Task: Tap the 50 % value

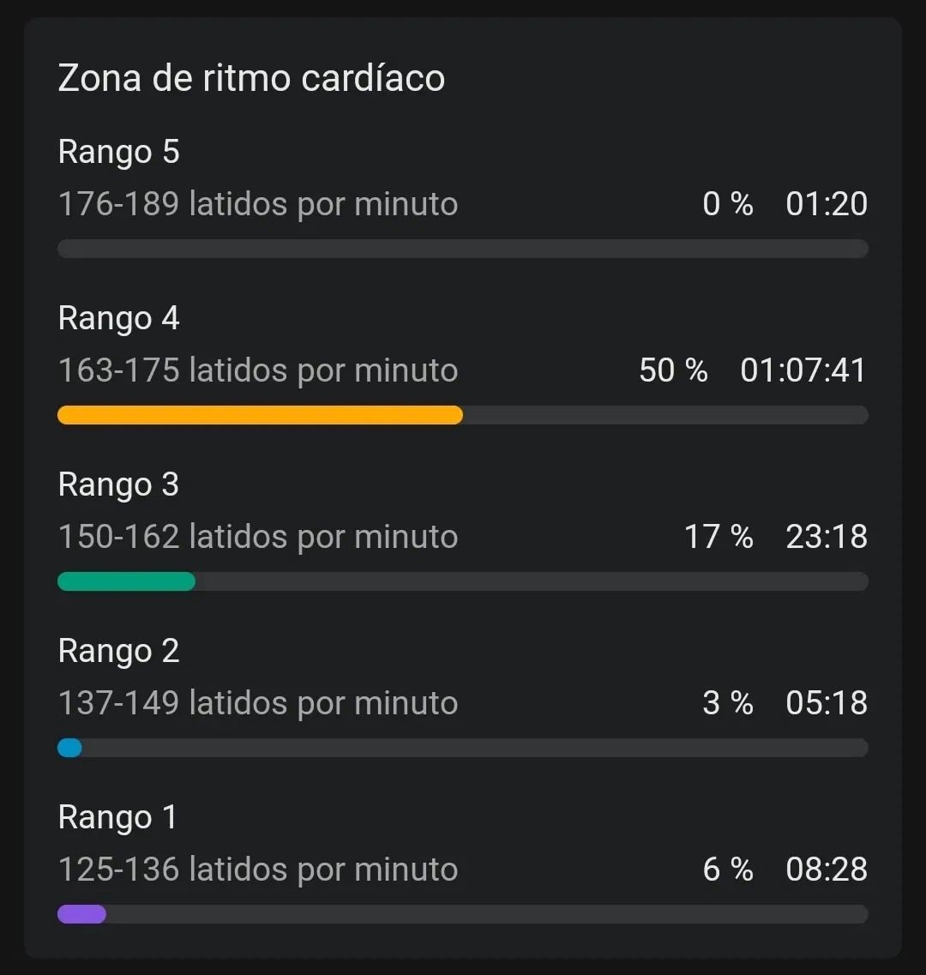Action: tap(673, 370)
